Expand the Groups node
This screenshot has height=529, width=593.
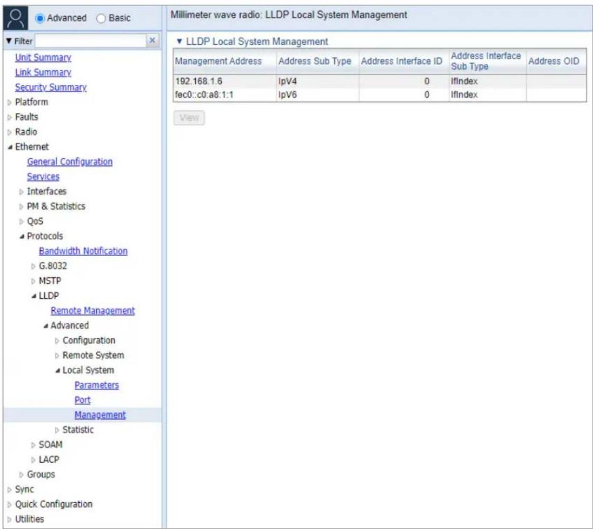[x=21, y=475]
